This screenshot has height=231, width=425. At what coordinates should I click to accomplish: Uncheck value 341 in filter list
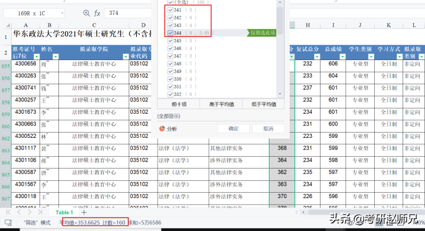coord(170,10)
